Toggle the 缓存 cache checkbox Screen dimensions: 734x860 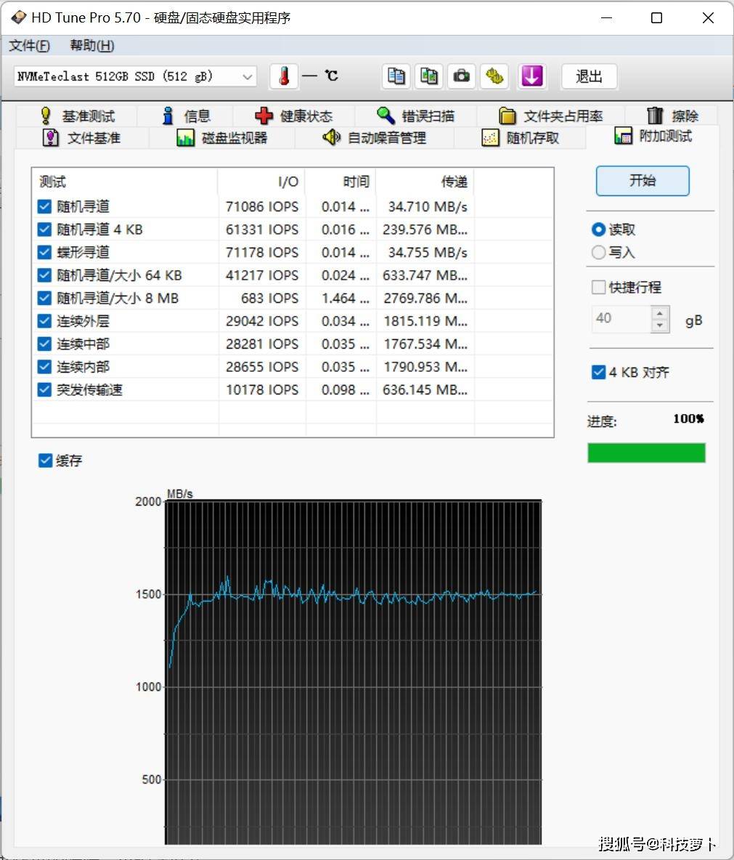pos(46,461)
